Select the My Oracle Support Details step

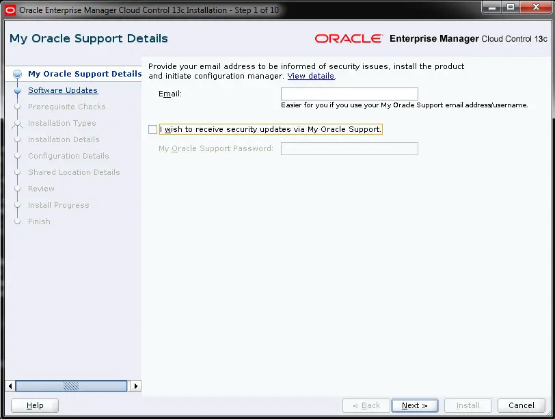85,74
